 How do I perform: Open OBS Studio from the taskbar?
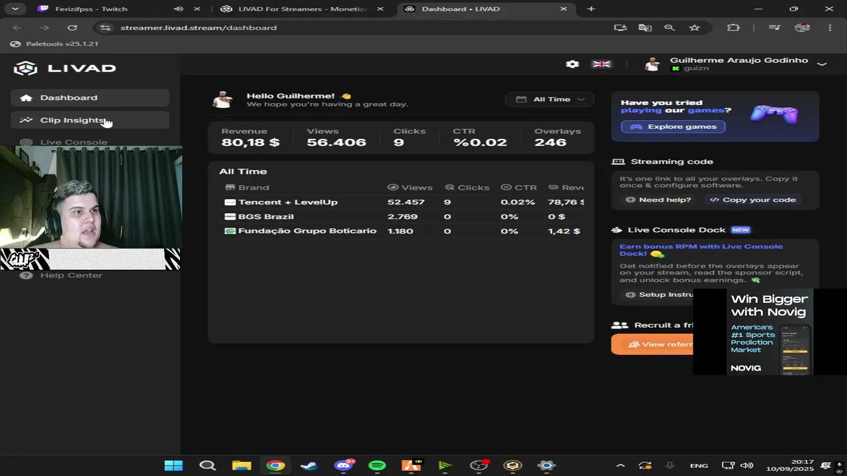coord(478,465)
